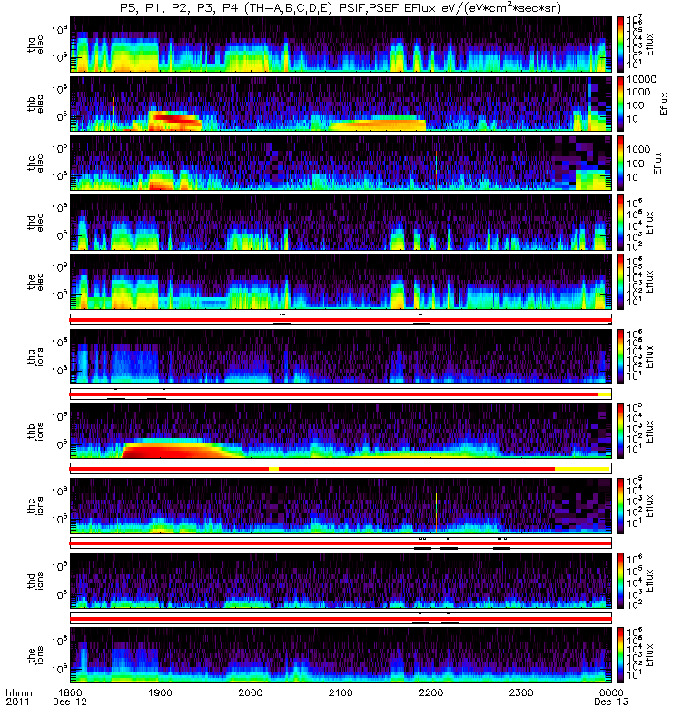The height and width of the screenshot is (727, 681).
Task: Click the vertical spike in thc elec panel
Action: pos(436,170)
